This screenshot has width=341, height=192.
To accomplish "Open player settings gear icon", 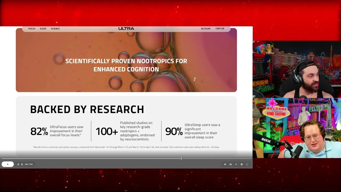I will [242, 164].
